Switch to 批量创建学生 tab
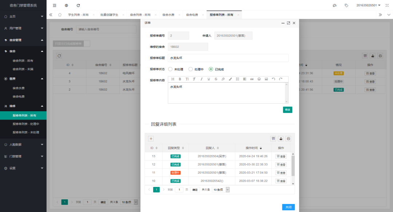The height and width of the screenshot is (212, 393). click(109, 15)
